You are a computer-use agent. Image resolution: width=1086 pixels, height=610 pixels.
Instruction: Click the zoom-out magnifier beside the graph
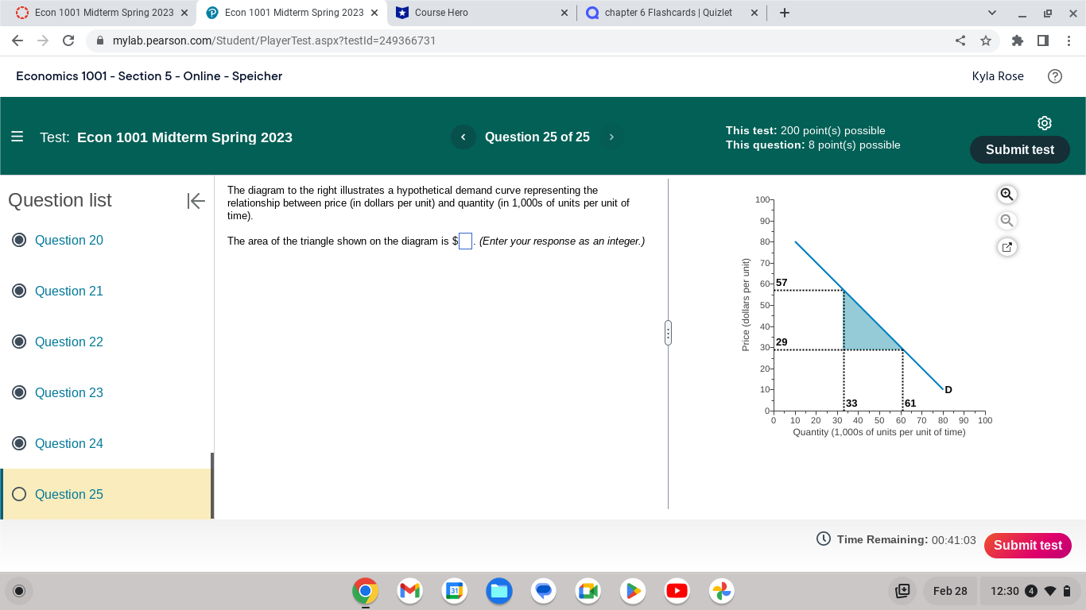[x=1006, y=220]
